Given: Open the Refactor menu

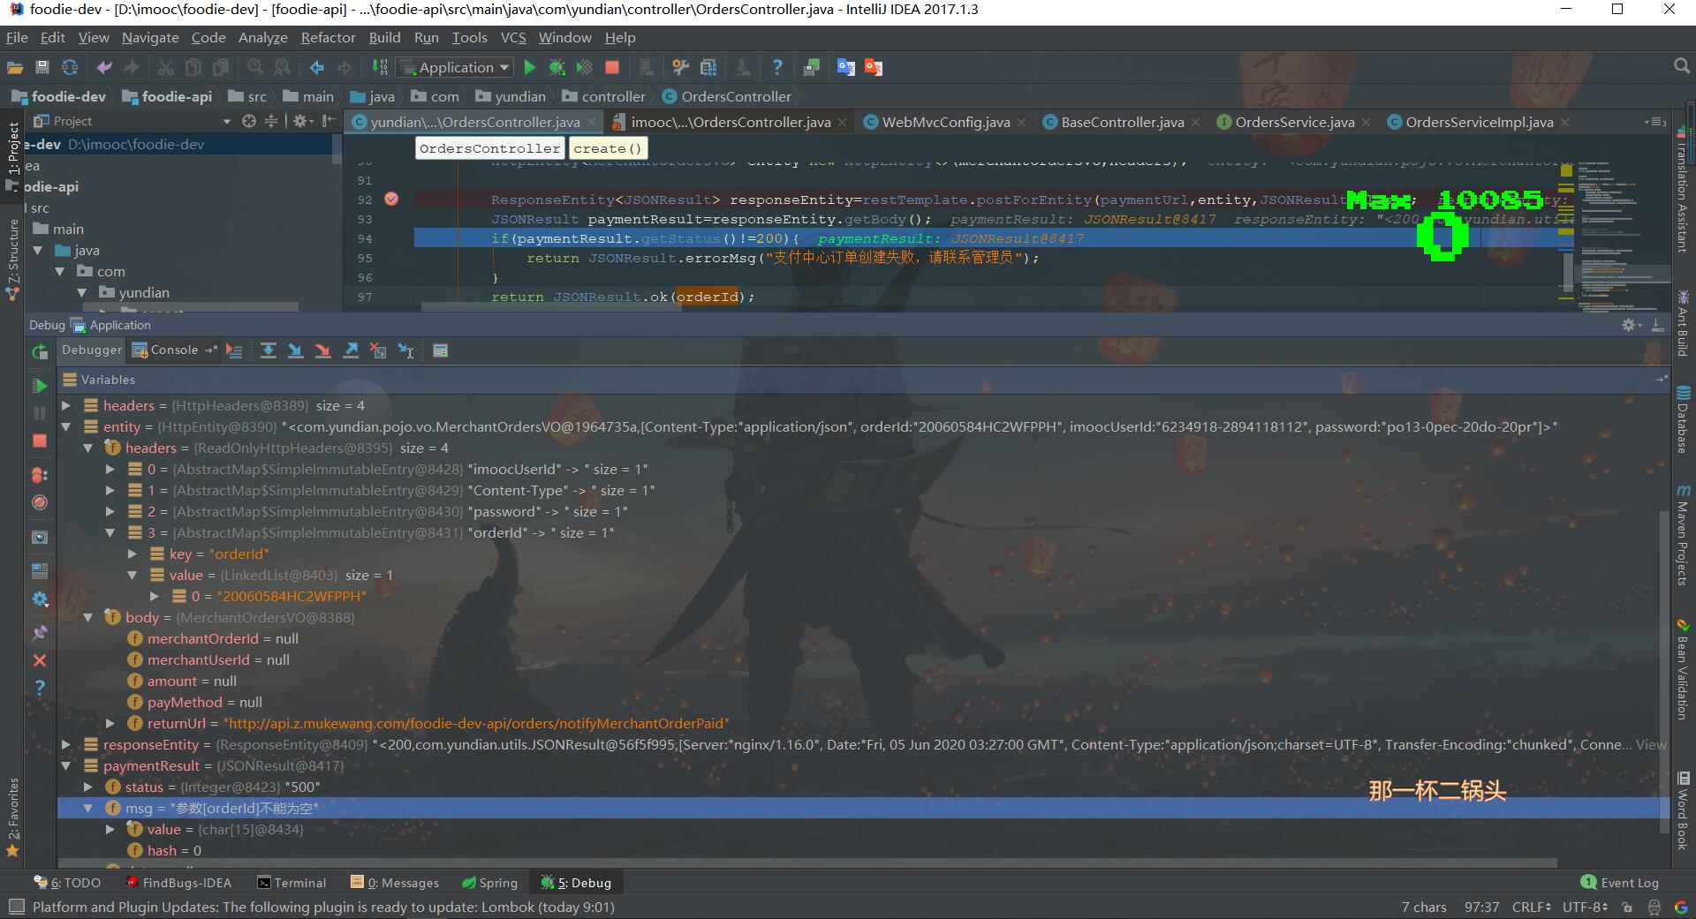Looking at the screenshot, I should click(328, 37).
